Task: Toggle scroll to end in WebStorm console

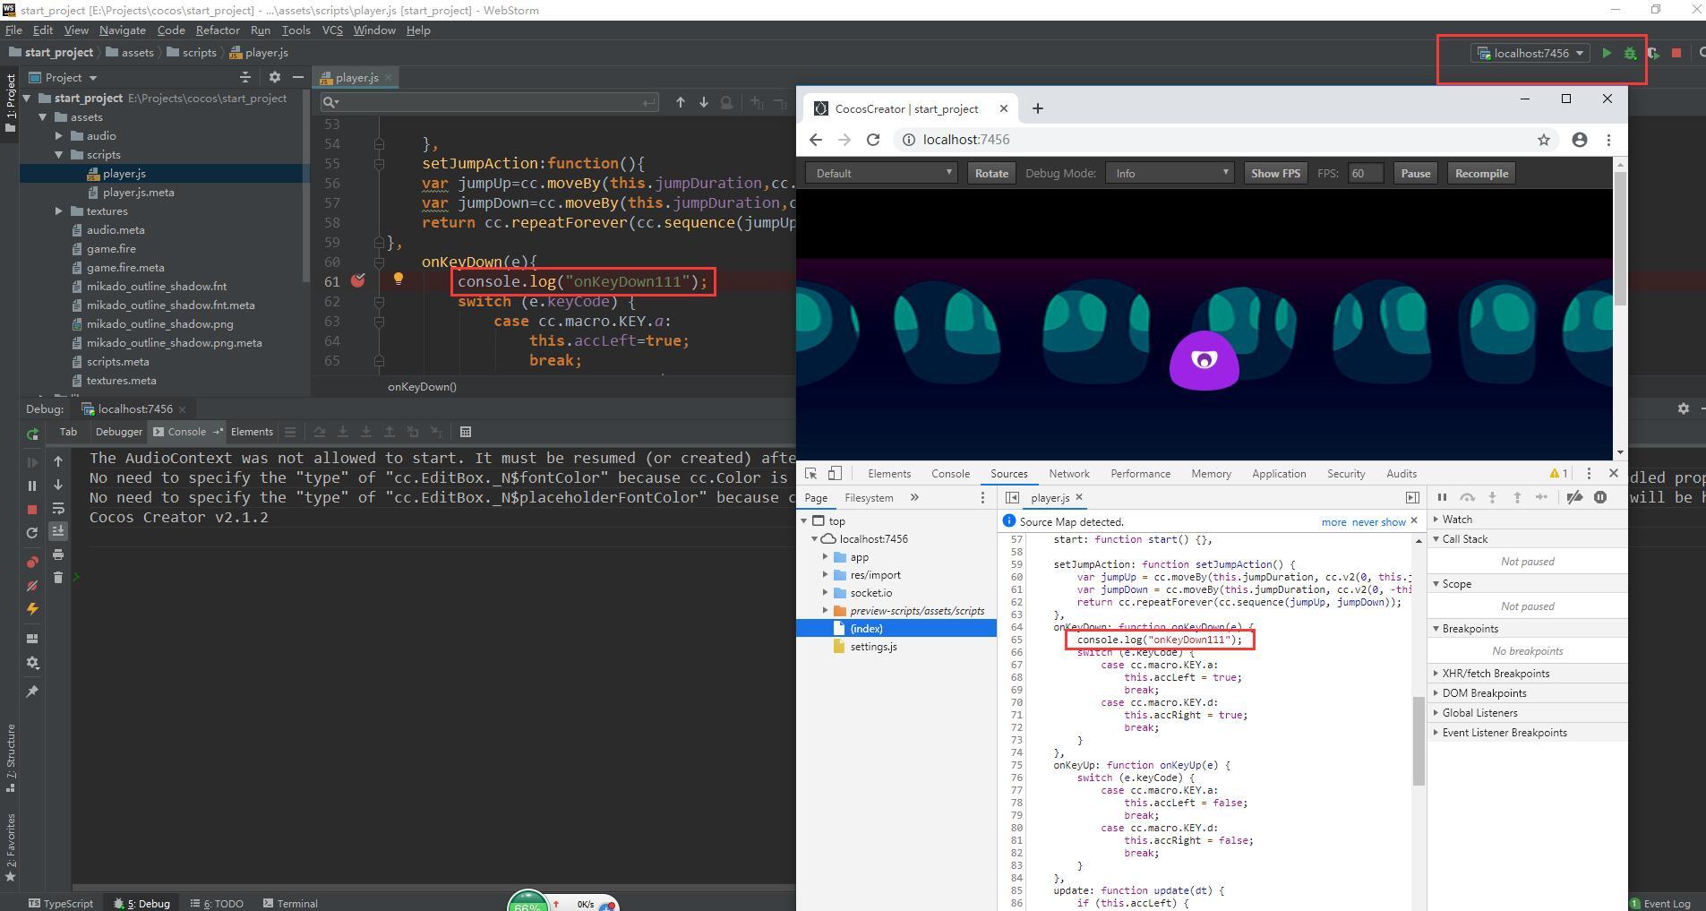Action: tap(58, 531)
